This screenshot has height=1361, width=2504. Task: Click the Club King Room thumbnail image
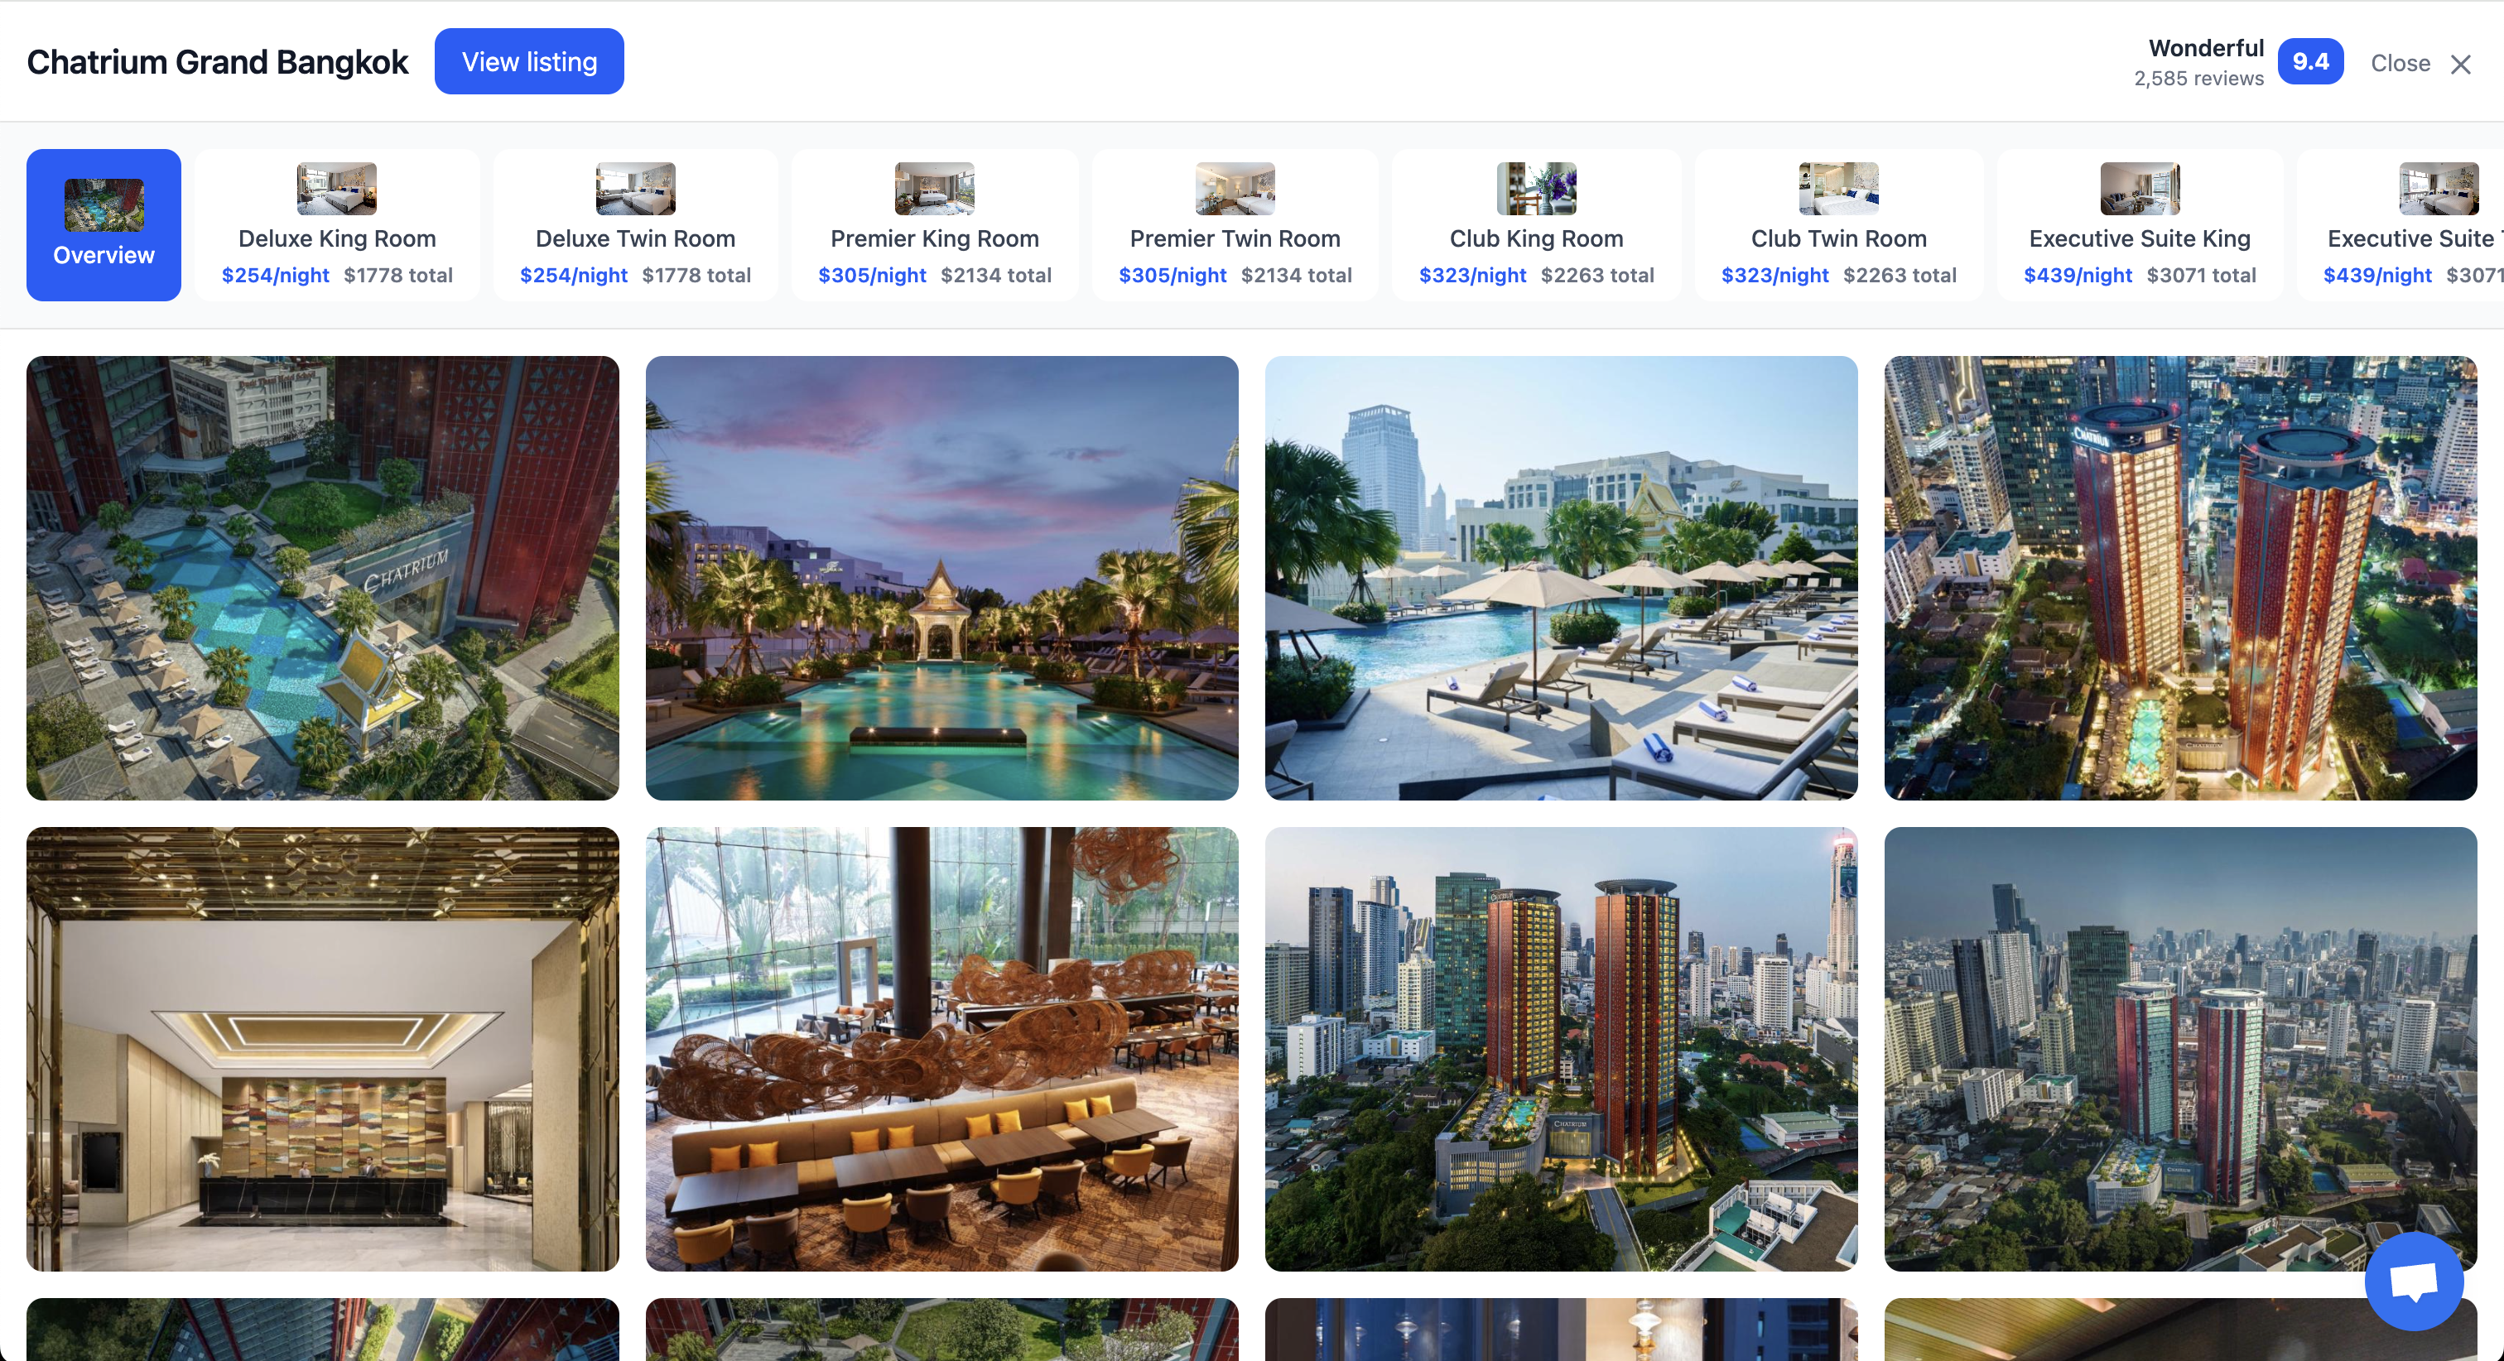(1537, 189)
